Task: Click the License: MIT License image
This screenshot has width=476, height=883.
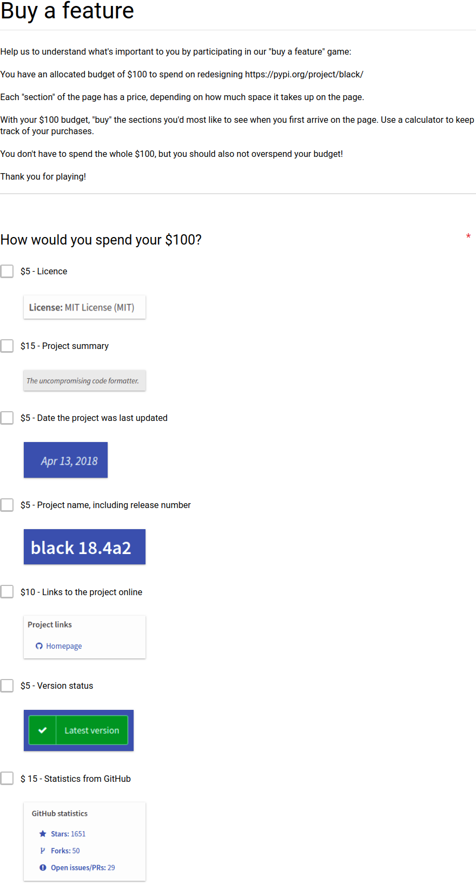Action: tap(84, 307)
